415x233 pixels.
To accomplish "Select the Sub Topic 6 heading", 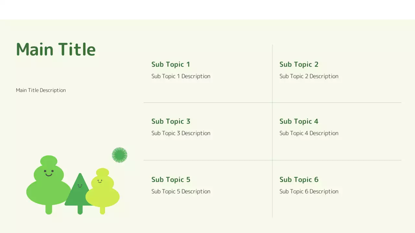I will coord(299,180).
